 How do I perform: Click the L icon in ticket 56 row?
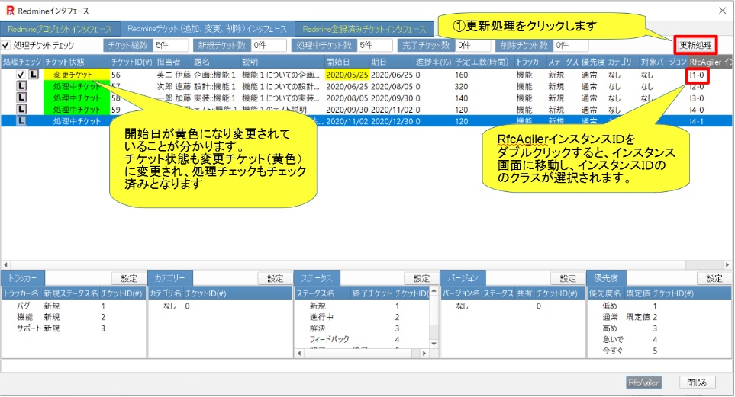pyautogui.click(x=34, y=75)
